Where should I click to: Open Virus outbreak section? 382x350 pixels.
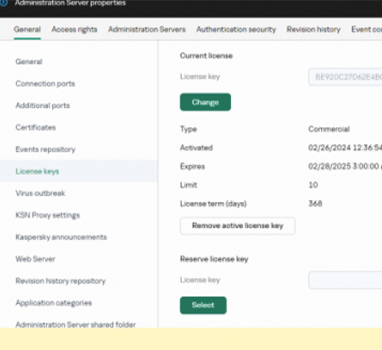pos(40,193)
